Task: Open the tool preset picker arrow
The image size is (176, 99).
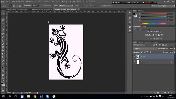Action: 7,6
